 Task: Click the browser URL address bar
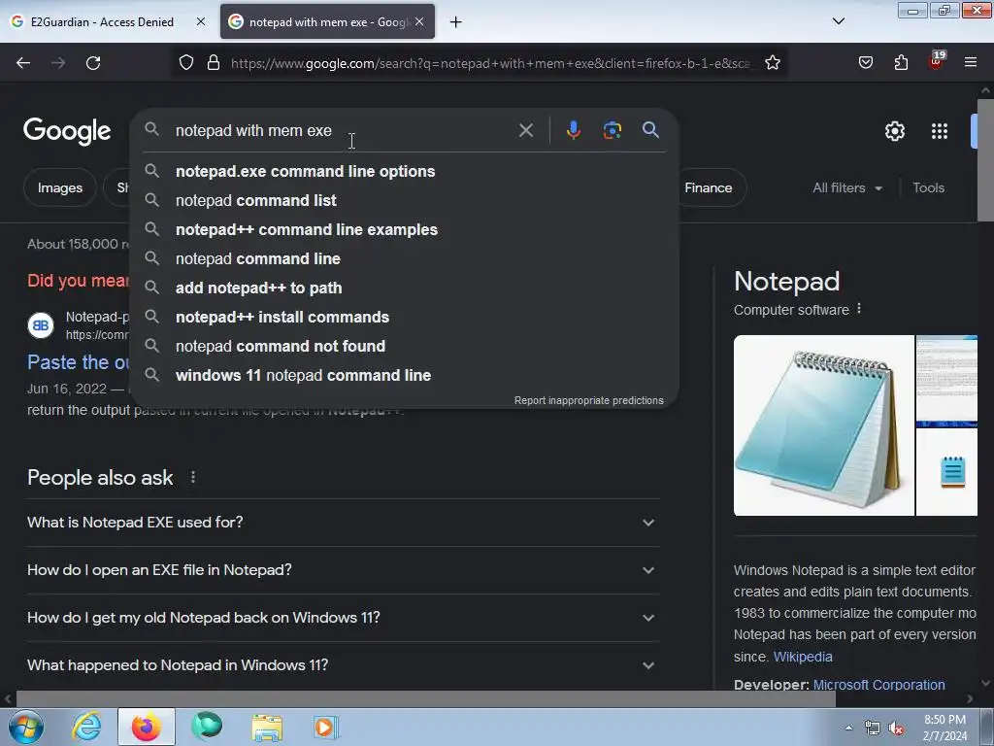489,63
